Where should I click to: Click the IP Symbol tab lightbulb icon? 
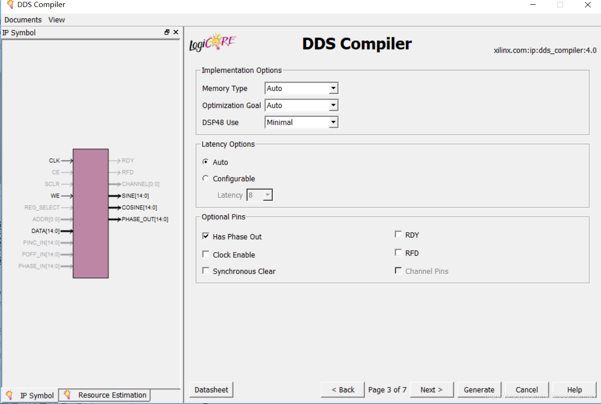pyautogui.click(x=9, y=395)
